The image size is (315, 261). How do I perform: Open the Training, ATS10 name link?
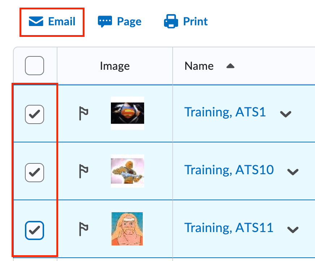point(229,170)
